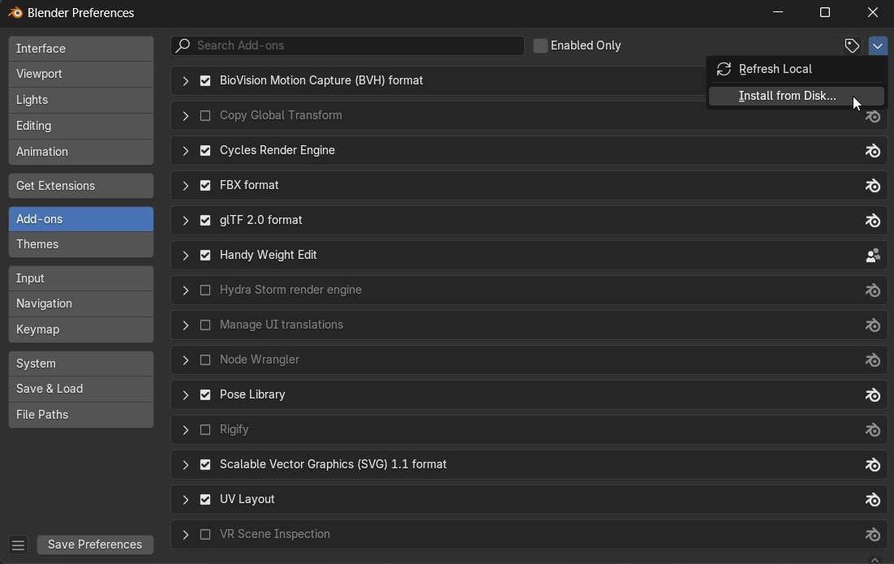Open Save & Load preferences
The width and height of the screenshot is (894, 564).
(81, 389)
